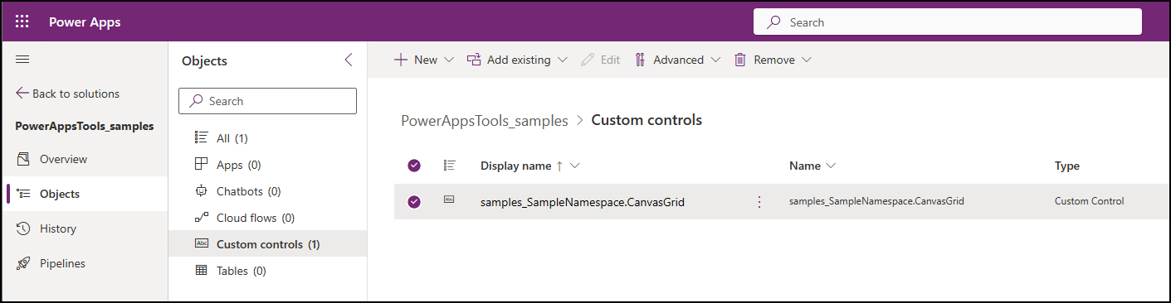Click PowerAppsTools_samples breadcrumb link
This screenshot has height=303, width=1171.
tap(485, 120)
